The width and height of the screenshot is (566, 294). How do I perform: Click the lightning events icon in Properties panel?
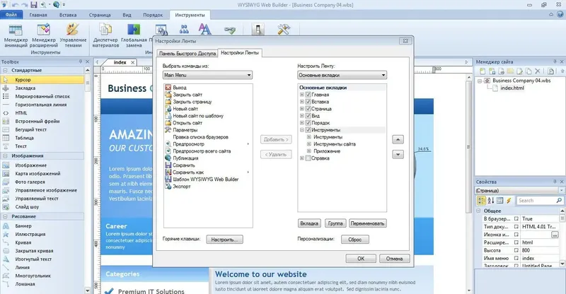pos(509,201)
